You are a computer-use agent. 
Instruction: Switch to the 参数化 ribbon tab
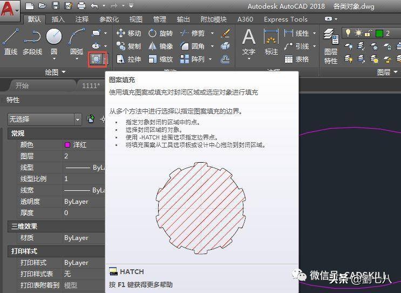point(109,19)
